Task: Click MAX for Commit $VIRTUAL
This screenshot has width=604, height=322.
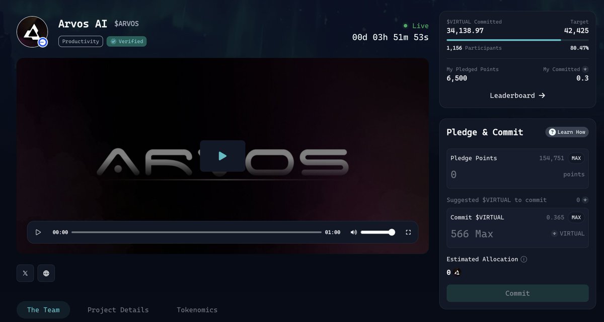Action: 576,217
